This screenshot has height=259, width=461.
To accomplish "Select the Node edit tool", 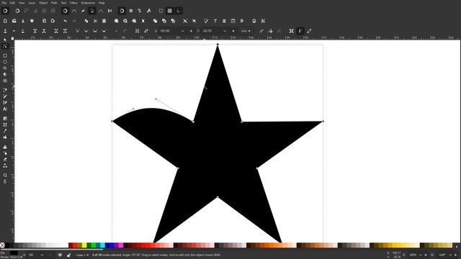I will pyautogui.click(x=5, y=46).
